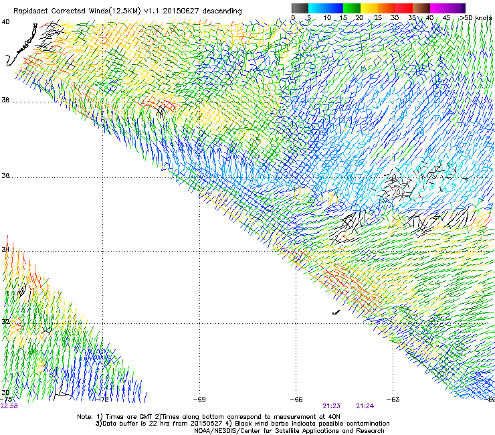This screenshot has width=495, height=435.
Task: Click the orange 25-30 knots color segment
Action: click(x=387, y=8)
